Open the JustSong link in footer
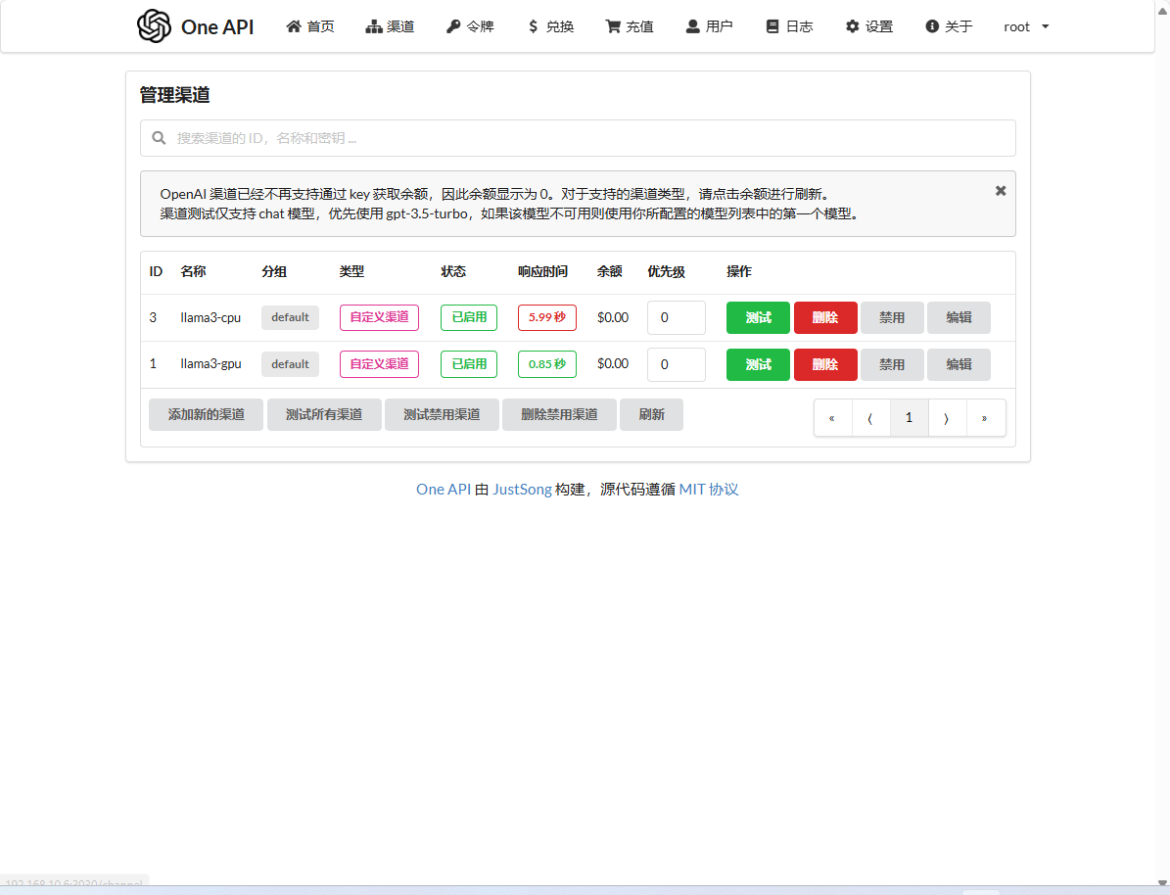 click(522, 490)
